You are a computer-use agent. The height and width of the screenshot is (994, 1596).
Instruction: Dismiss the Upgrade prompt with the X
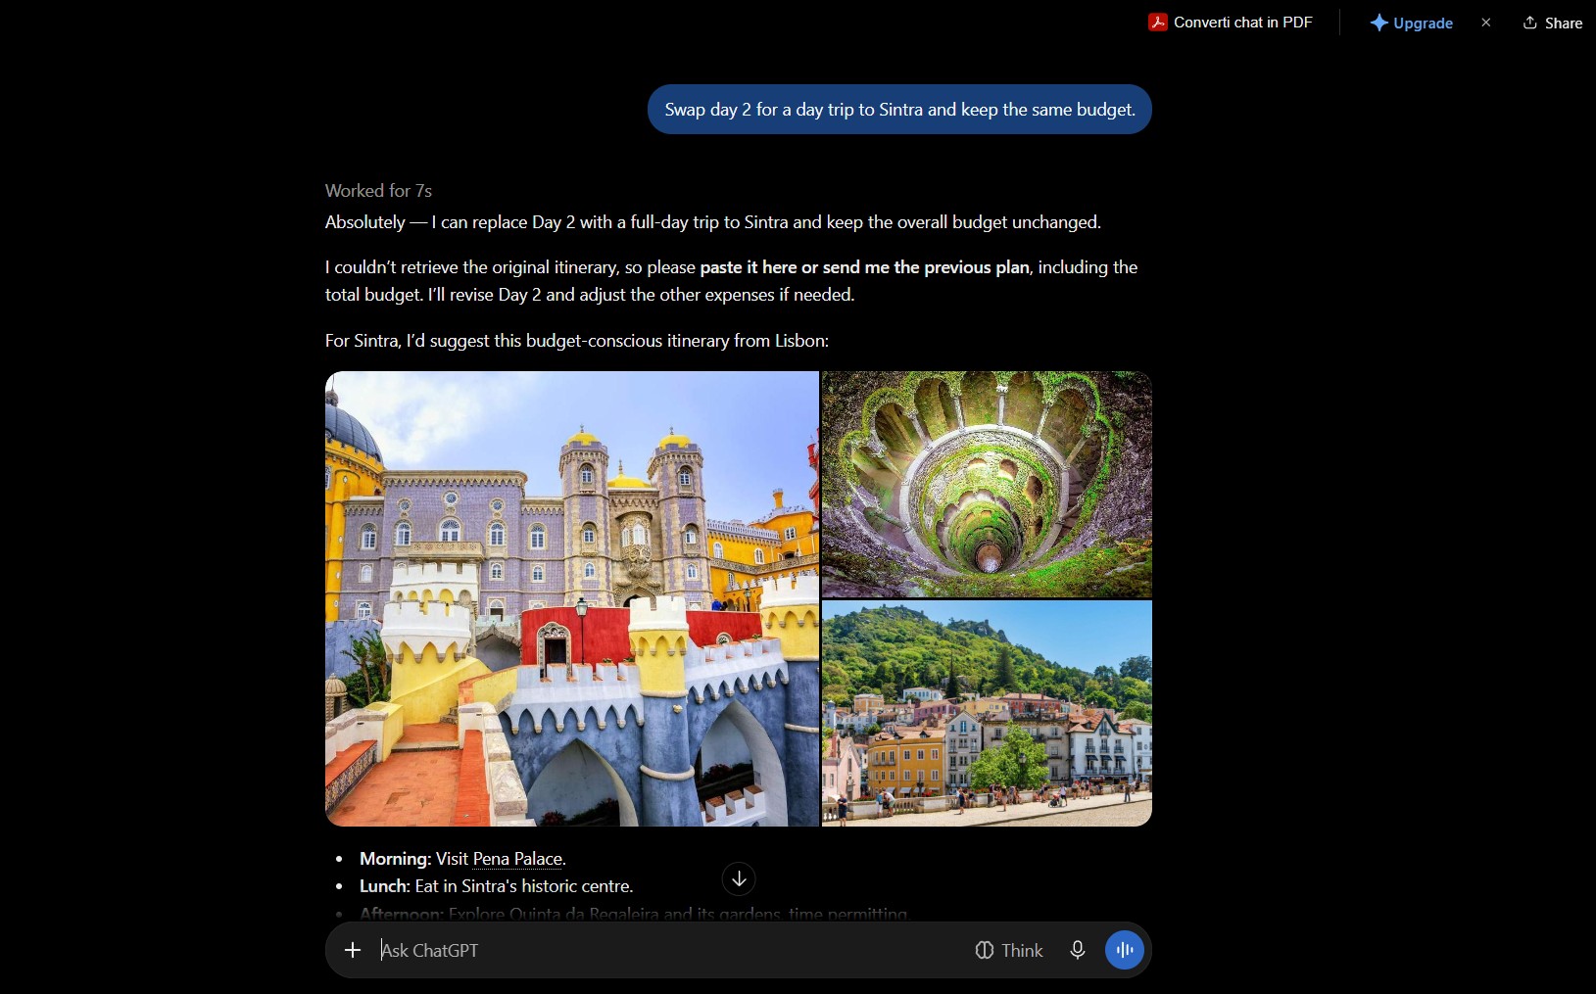[x=1486, y=23]
